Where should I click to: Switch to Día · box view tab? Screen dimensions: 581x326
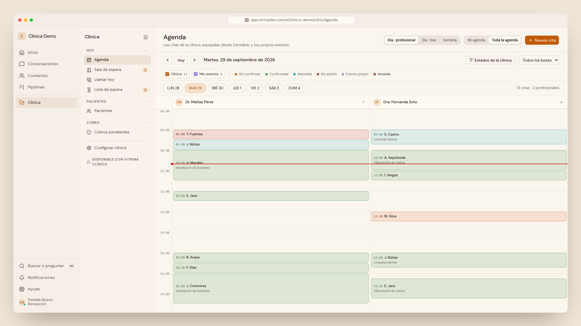click(x=429, y=40)
